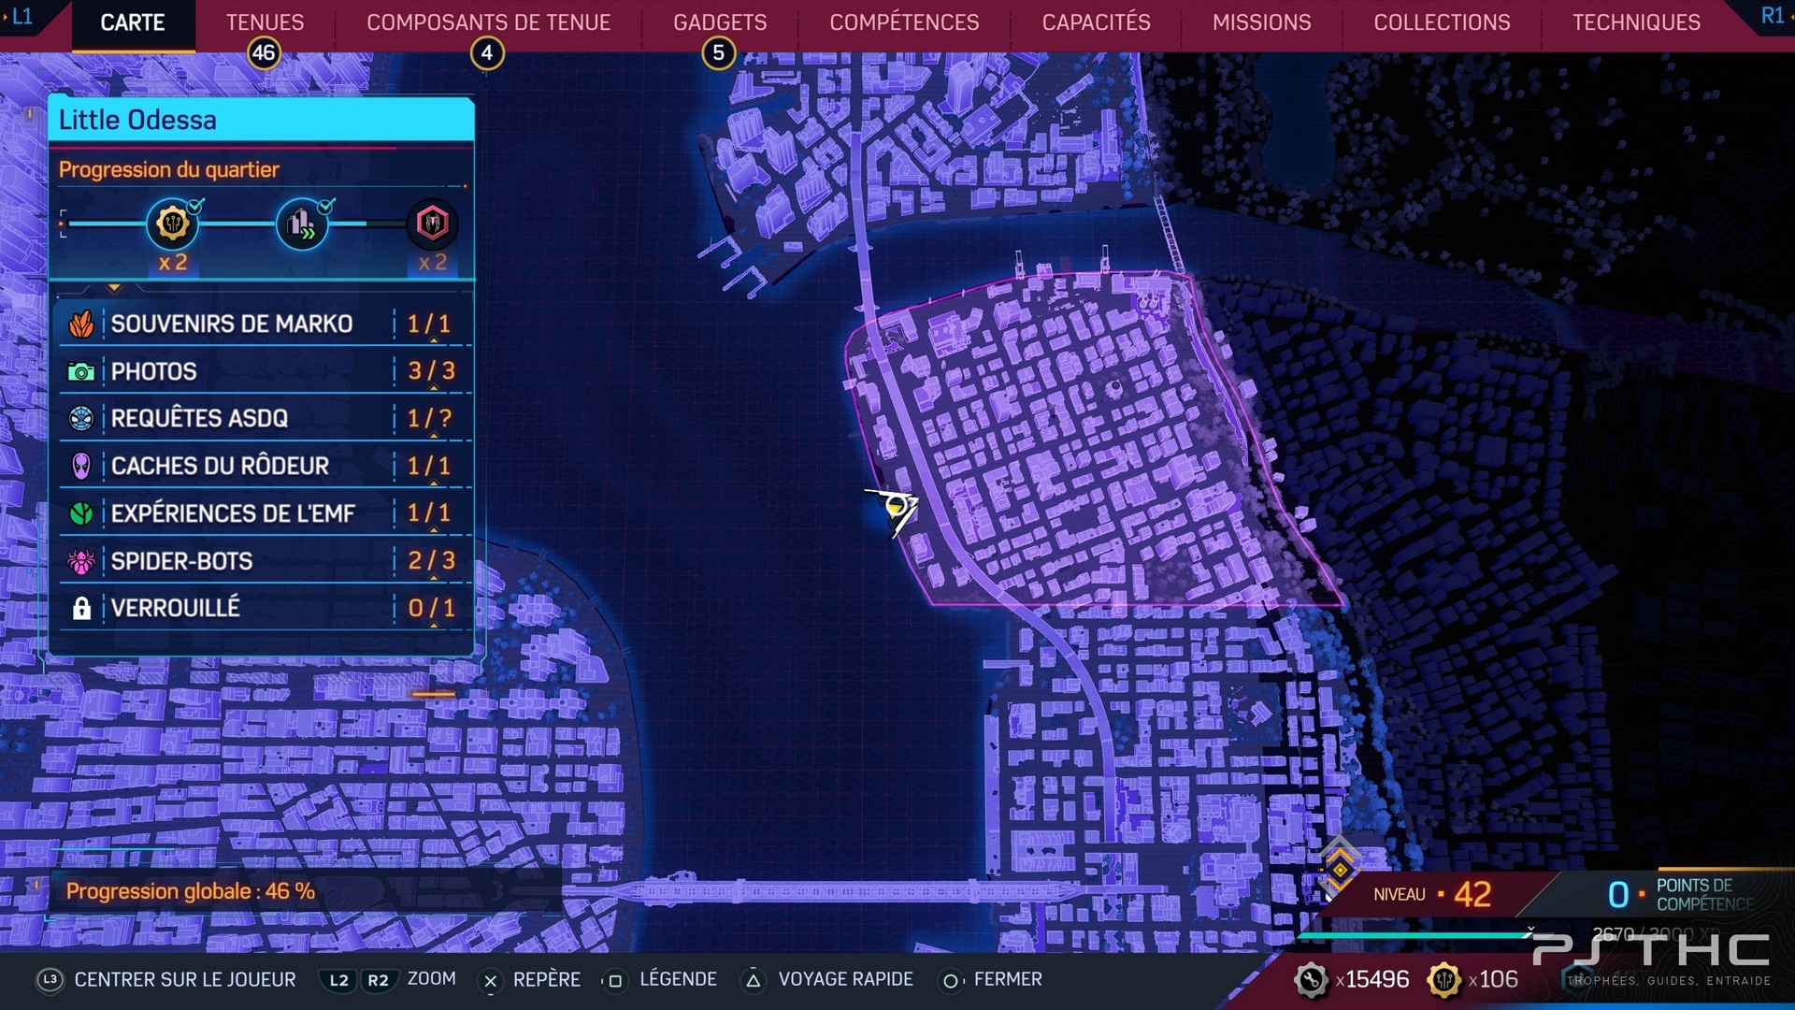Click the Requêtes ASDQ 1 / ? counter
This screenshot has width=1795, height=1010.
click(x=430, y=418)
